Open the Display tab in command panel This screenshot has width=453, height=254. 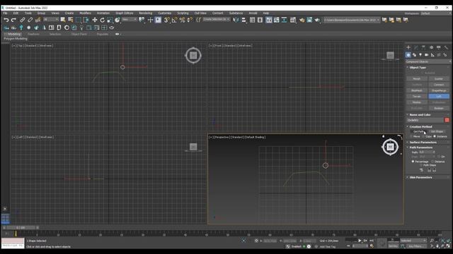(439, 47)
